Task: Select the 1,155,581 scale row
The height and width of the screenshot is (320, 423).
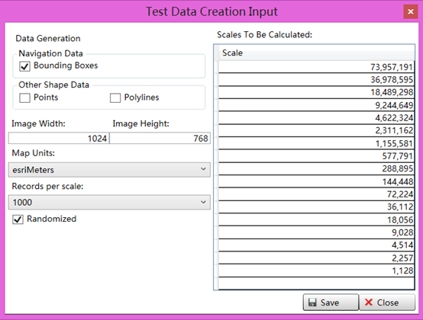Action: point(316,143)
